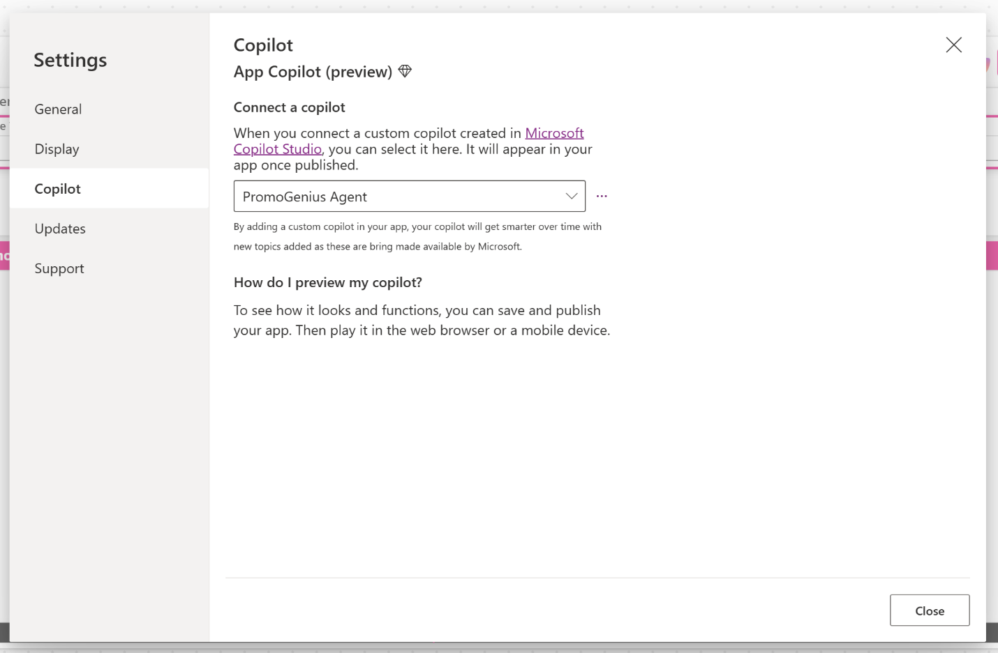Screen dimensions: 998x653
Task: Open the ellipsis more options menu
Action: point(602,197)
